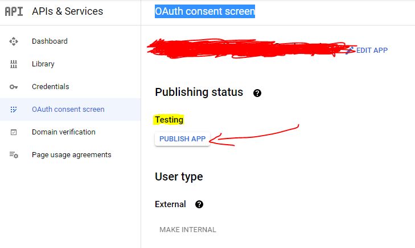Open help for External user type

(199, 204)
